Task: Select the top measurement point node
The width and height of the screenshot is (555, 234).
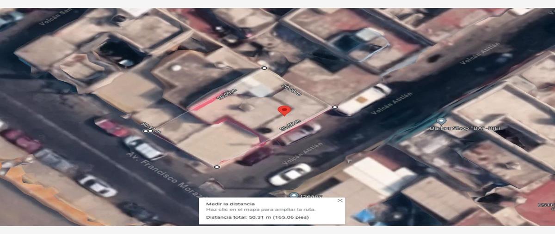Action: coord(264,68)
